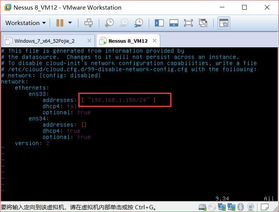Toggle the console view button
Viewport: 279px width, 212px height.
click(x=224, y=23)
